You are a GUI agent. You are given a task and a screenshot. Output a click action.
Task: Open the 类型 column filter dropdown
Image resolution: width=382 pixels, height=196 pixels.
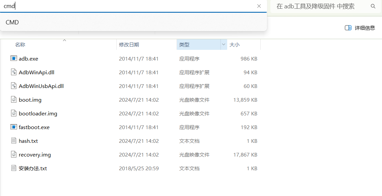pyautogui.click(x=223, y=44)
